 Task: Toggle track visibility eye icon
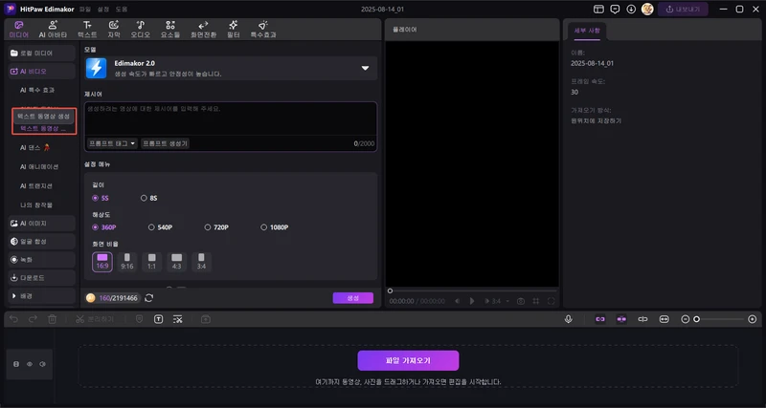tap(30, 364)
